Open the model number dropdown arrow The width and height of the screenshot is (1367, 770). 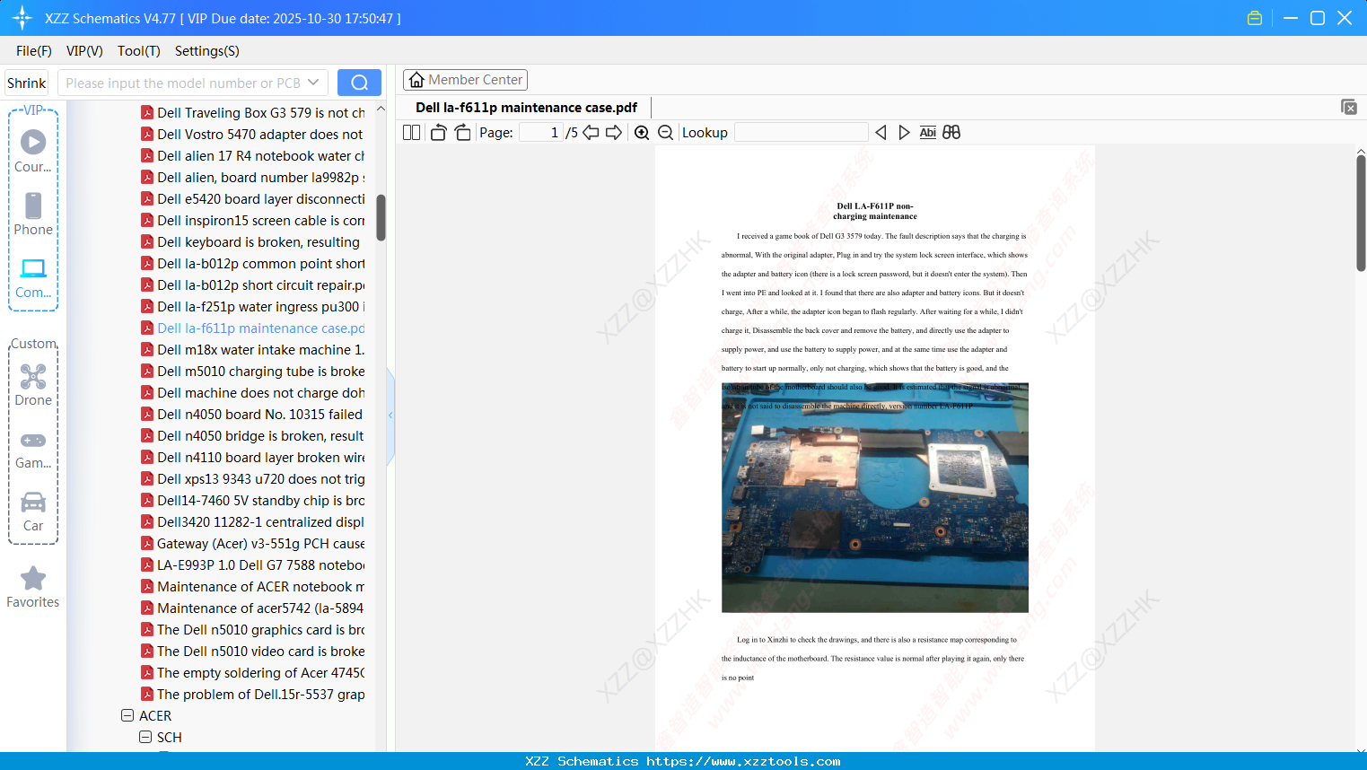click(313, 83)
